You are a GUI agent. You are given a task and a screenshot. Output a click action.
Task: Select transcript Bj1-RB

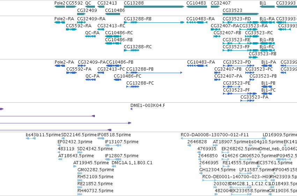point(267,43)
